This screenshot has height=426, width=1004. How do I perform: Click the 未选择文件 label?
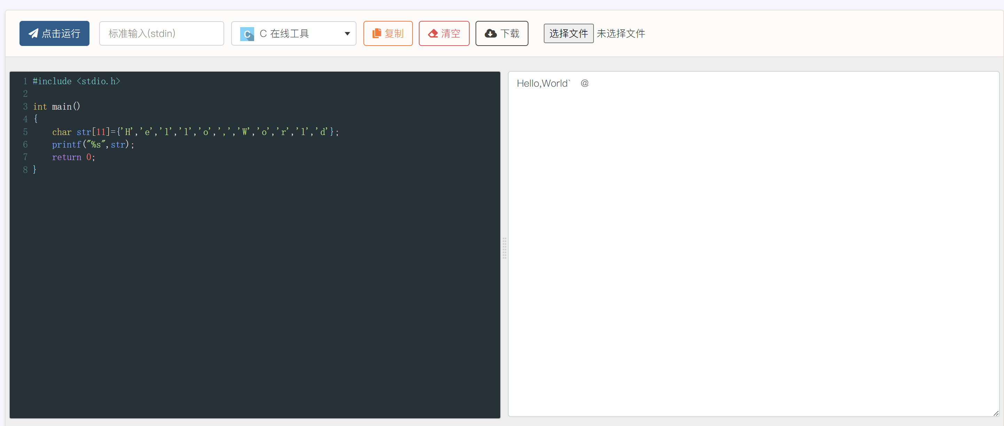620,33
